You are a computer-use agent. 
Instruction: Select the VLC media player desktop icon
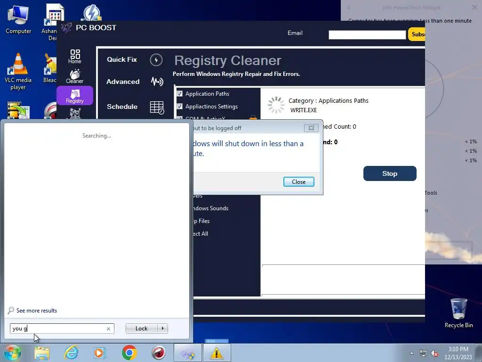18,72
